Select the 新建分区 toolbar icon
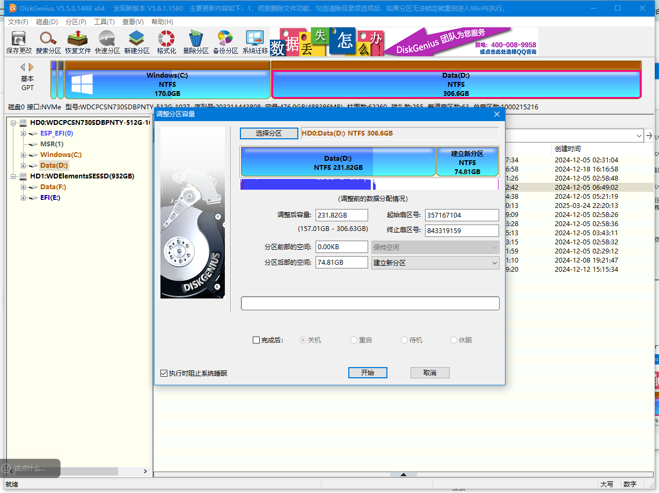 (x=137, y=42)
